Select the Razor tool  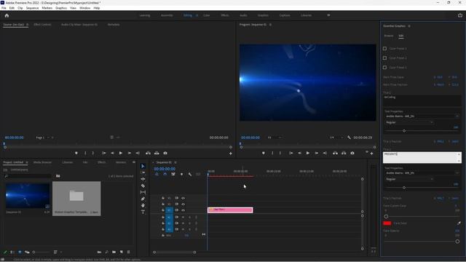tap(143, 186)
